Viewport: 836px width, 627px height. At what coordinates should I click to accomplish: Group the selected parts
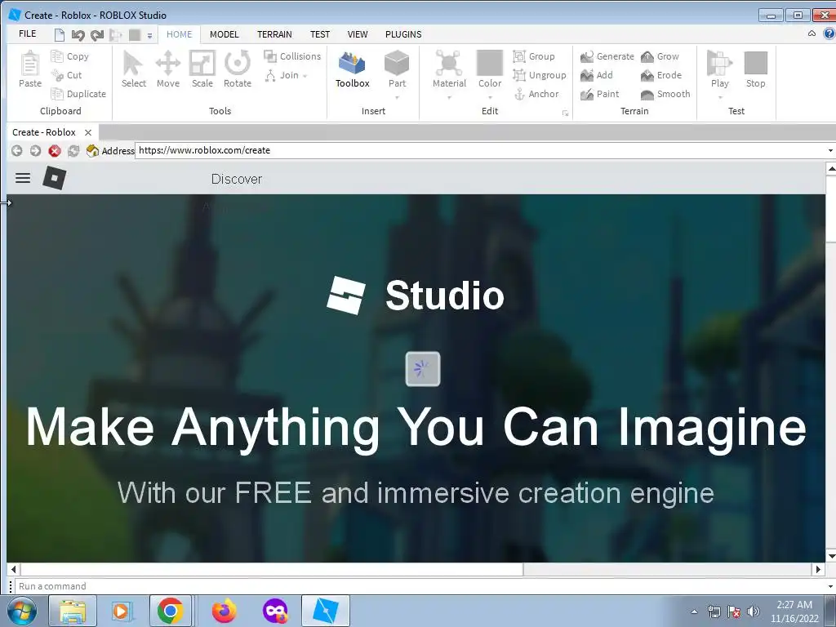pyautogui.click(x=534, y=56)
